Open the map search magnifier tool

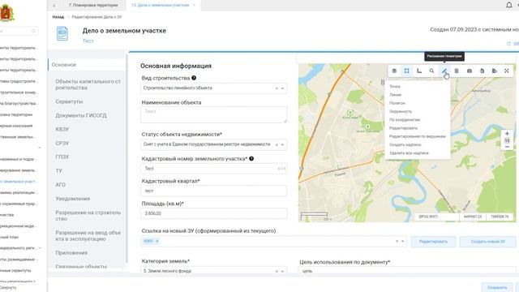pyautogui.click(x=431, y=71)
